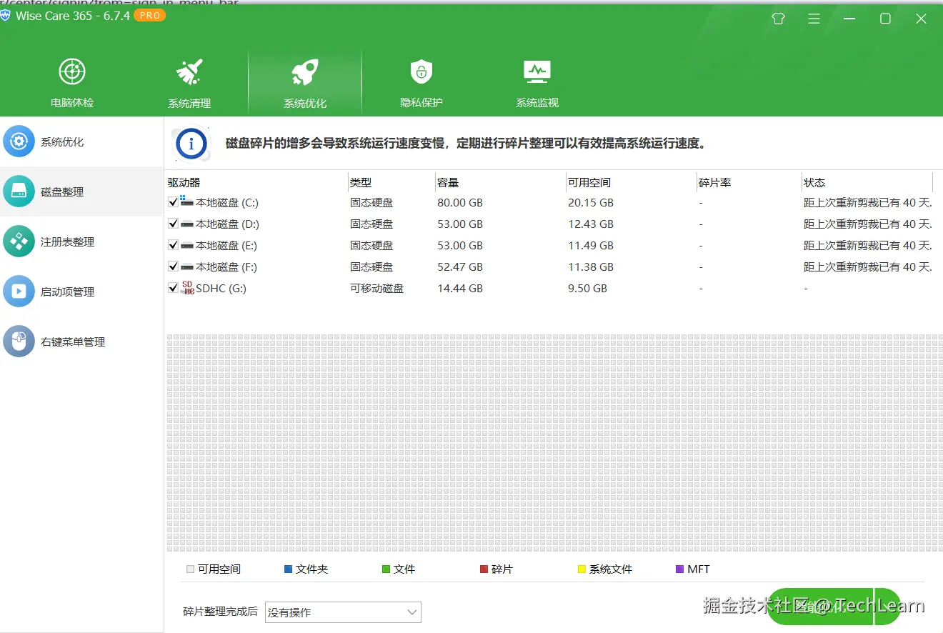Open the 系统清理 broom icon

point(189,72)
